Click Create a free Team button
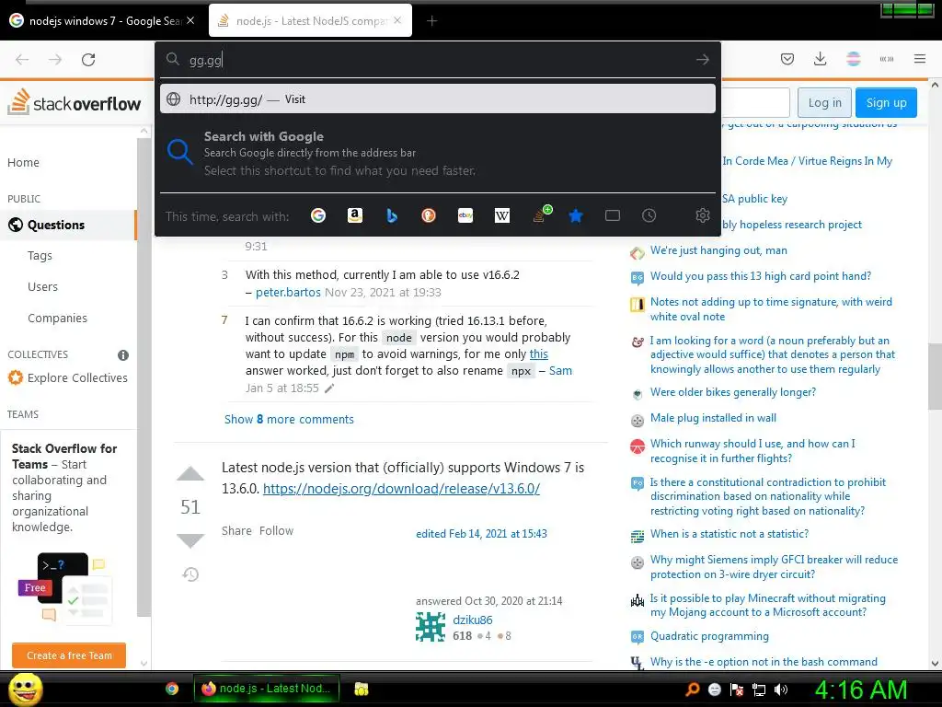 click(69, 655)
